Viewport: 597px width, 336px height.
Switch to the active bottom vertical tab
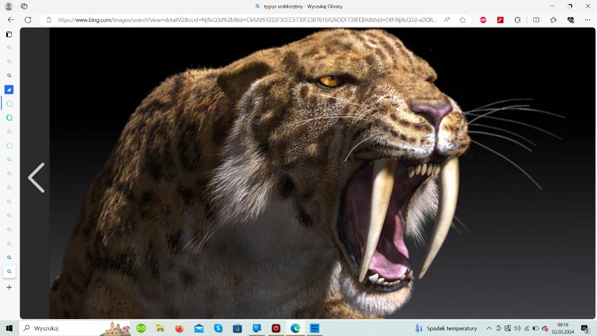point(9,272)
